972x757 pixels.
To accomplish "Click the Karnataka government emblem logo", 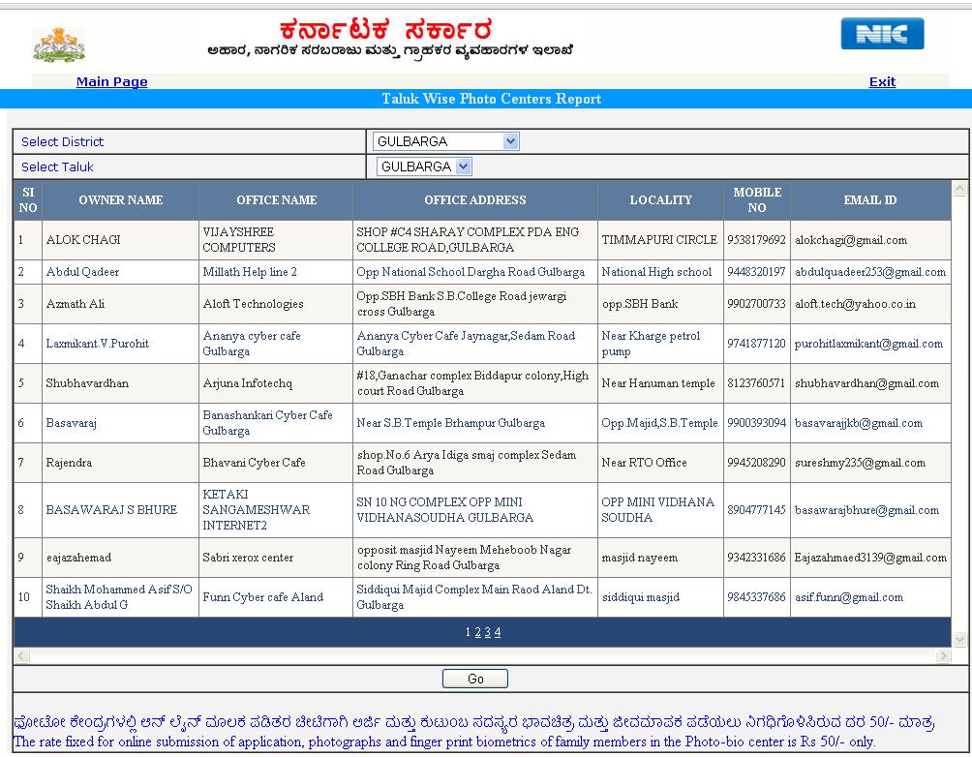I will pyautogui.click(x=59, y=44).
